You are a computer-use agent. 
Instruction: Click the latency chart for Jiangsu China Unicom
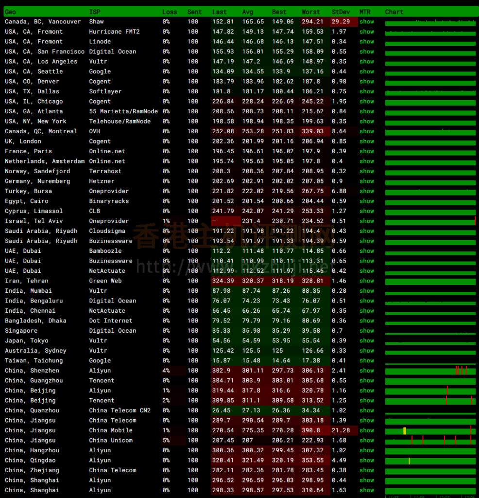coord(430,440)
